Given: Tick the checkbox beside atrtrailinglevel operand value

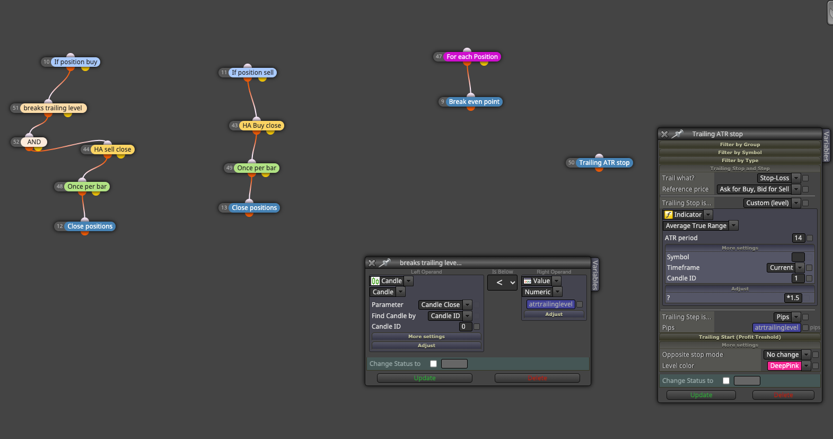Looking at the screenshot, I should coord(580,304).
